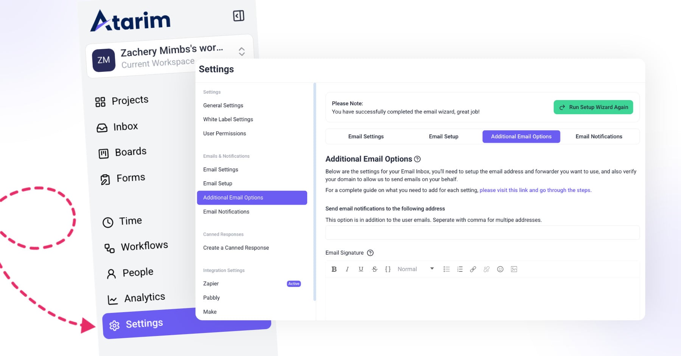Image resolution: width=681 pixels, height=356 pixels.
Task: Click the numbered list icon
Action: pos(460,269)
